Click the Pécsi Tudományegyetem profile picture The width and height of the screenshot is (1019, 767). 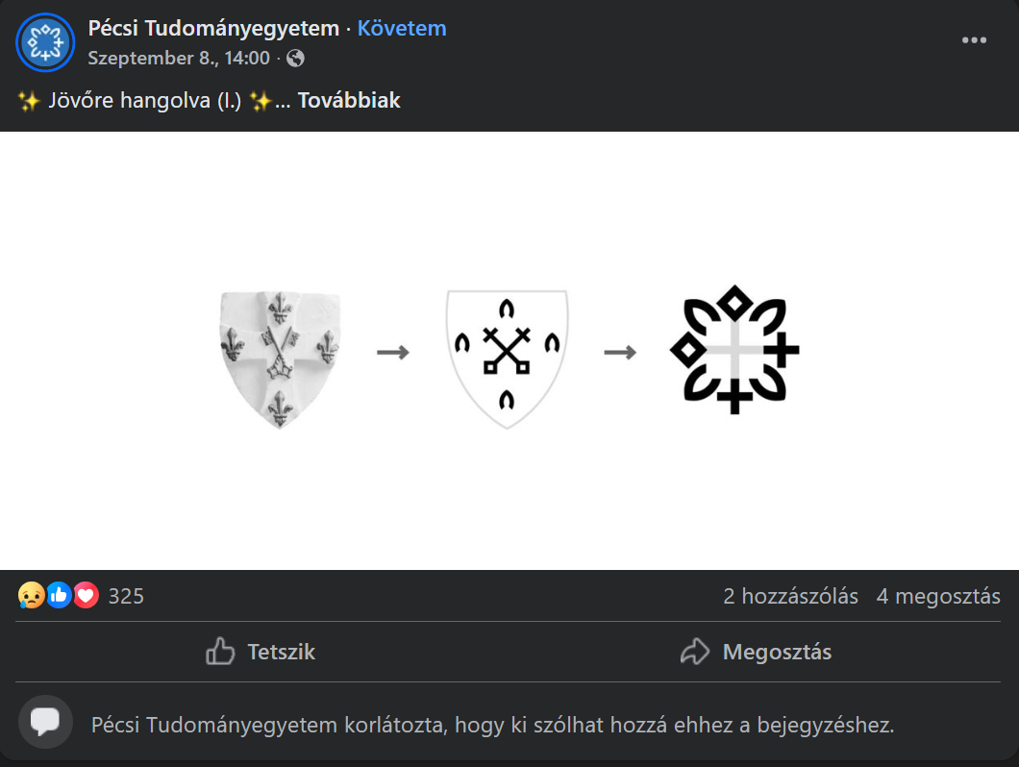click(43, 42)
